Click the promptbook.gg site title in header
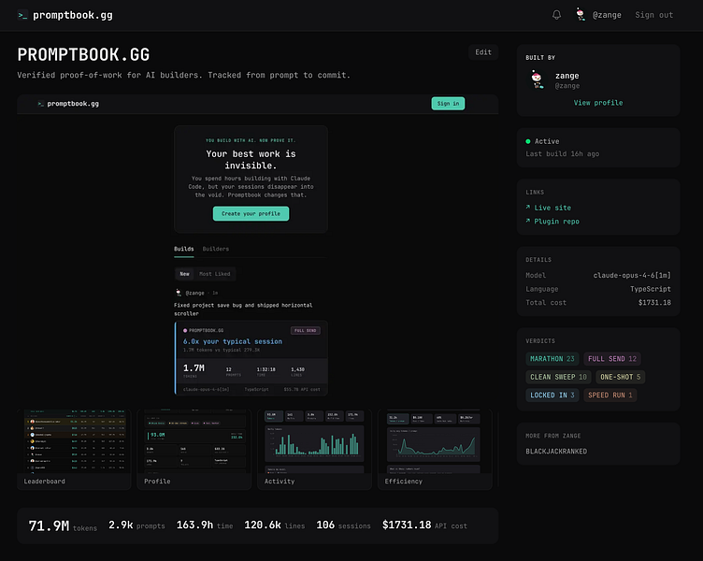 pos(73,15)
